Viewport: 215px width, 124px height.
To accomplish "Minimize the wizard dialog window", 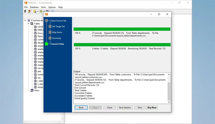I will pyautogui.click(x=151, y=14).
